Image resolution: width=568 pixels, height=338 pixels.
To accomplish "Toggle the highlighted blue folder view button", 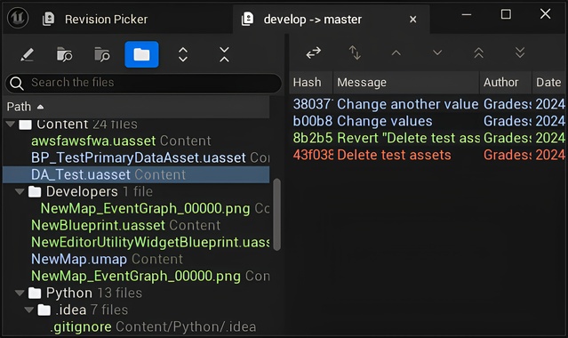I will (x=141, y=54).
